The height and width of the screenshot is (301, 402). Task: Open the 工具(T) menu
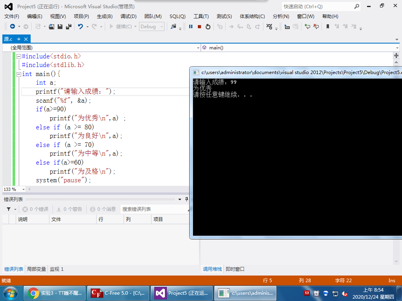[x=201, y=16]
